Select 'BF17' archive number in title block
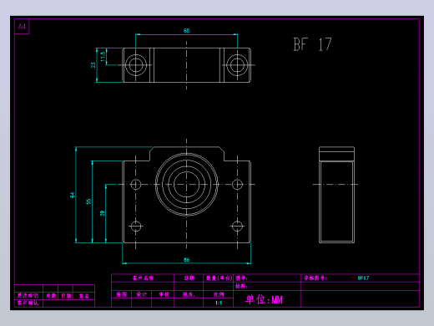This screenshot has height=326, width=434. click(x=363, y=278)
